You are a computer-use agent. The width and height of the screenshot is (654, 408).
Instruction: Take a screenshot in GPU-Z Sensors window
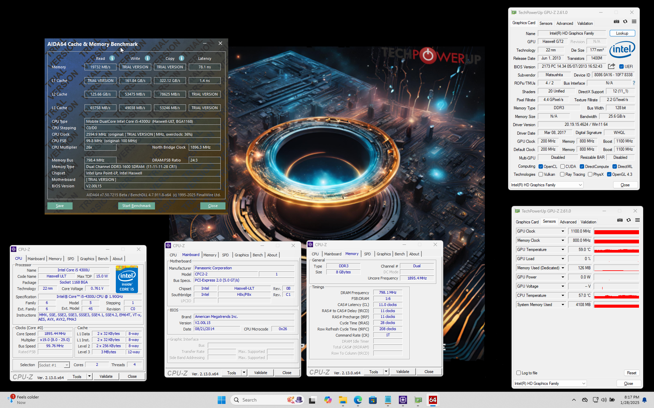click(620, 220)
